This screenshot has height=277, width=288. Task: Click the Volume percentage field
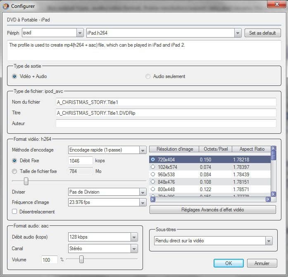point(50,260)
